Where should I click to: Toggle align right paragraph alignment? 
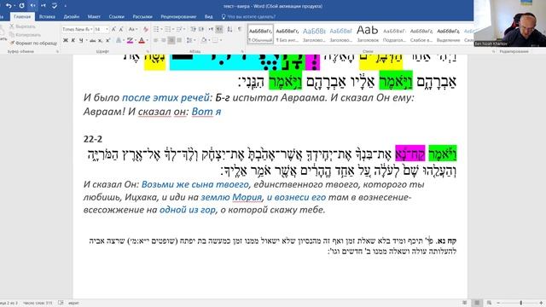[171, 40]
